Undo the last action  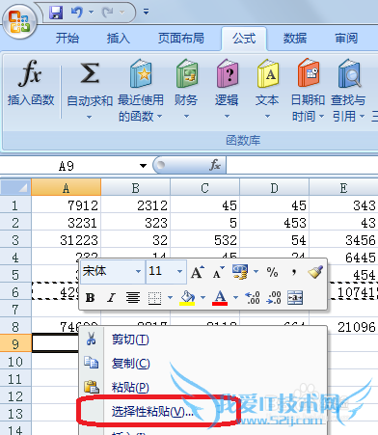pyautogui.click(x=77, y=13)
